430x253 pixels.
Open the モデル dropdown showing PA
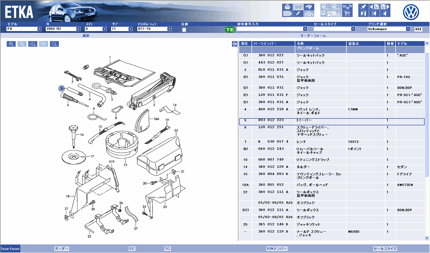pos(24,29)
